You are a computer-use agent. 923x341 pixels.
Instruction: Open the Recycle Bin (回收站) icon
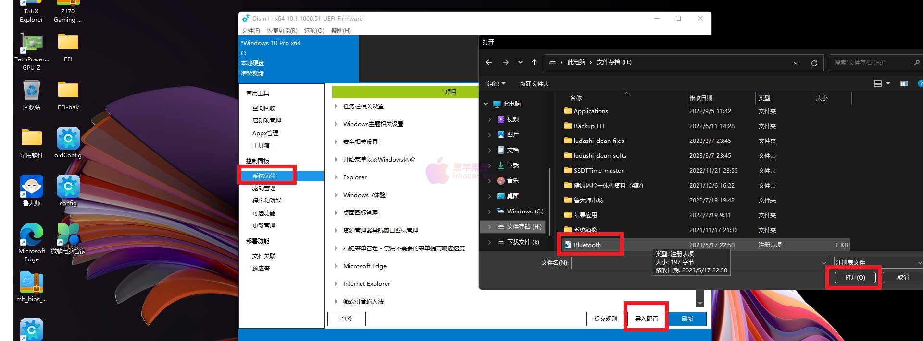click(x=31, y=95)
